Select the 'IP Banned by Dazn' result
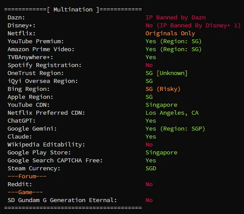The width and height of the screenshot is (244, 214). (x=175, y=18)
